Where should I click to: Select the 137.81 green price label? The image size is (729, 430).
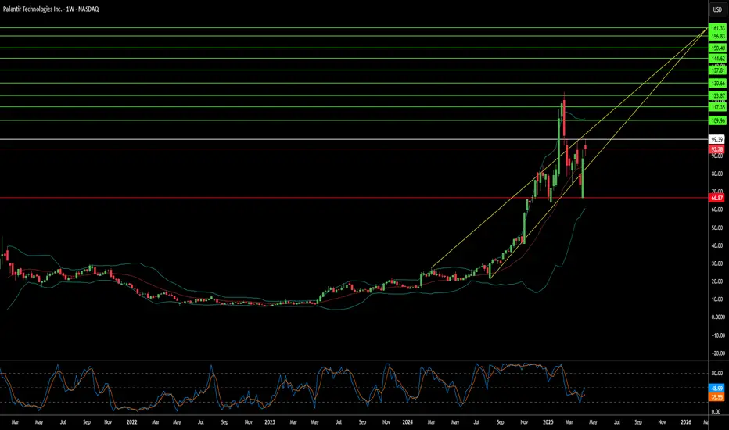718,70
